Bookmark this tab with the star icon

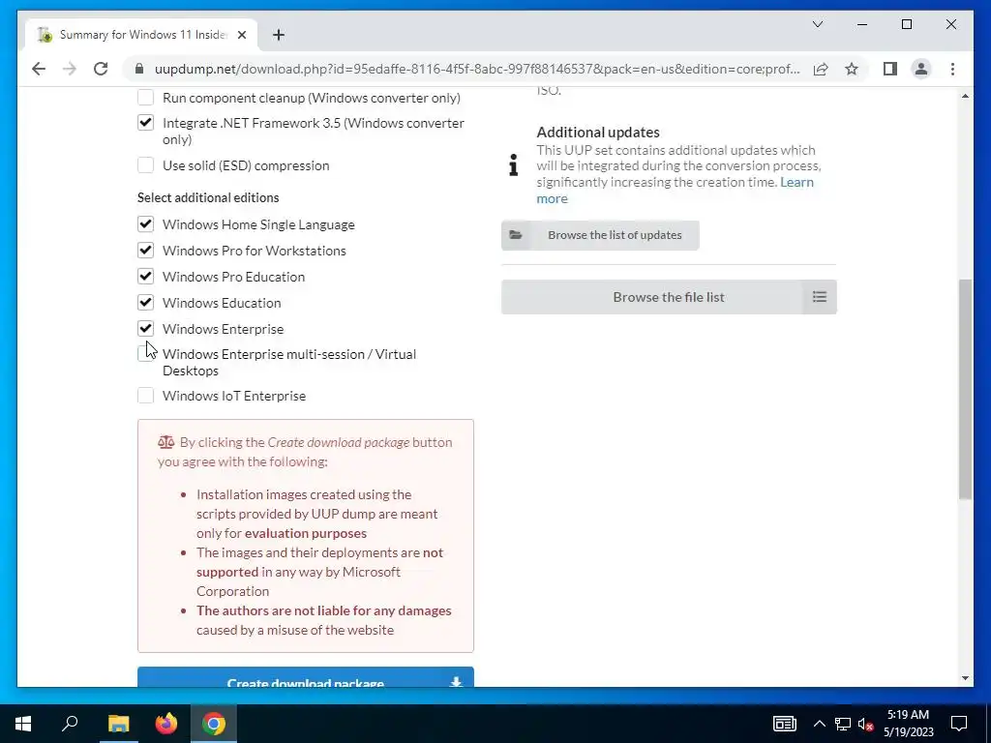852,69
